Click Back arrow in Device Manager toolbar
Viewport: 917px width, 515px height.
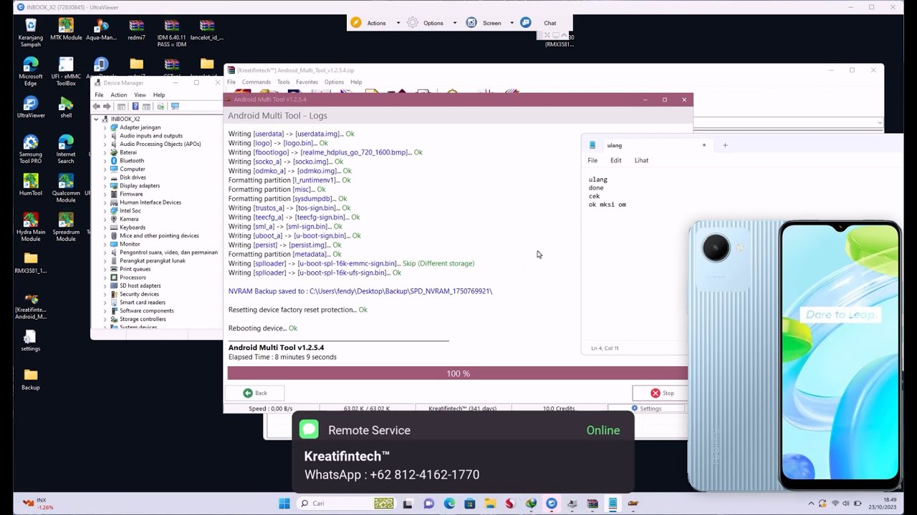(x=97, y=107)
